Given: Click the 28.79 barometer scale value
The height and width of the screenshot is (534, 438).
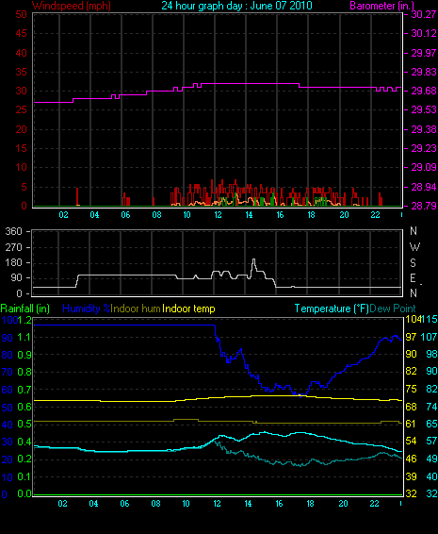Looking at the screenshot, I should tap(424, 206).
